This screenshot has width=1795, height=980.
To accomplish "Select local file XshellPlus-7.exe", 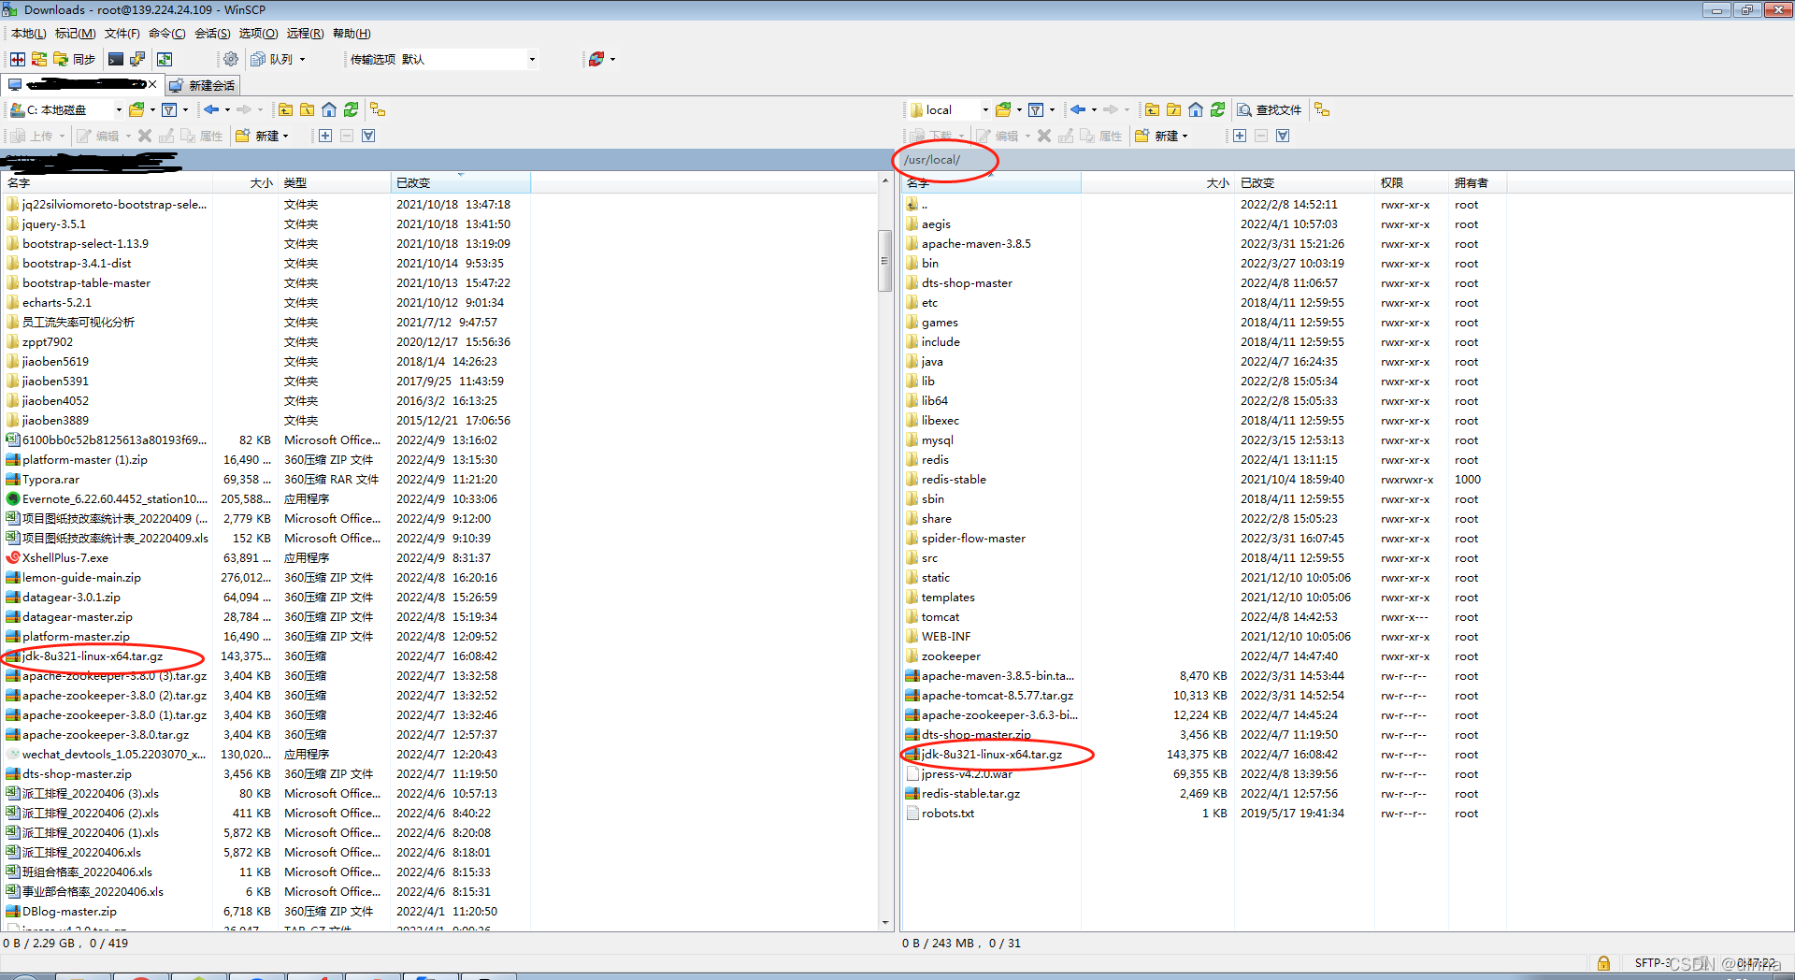I will click(x=65, y=558).
